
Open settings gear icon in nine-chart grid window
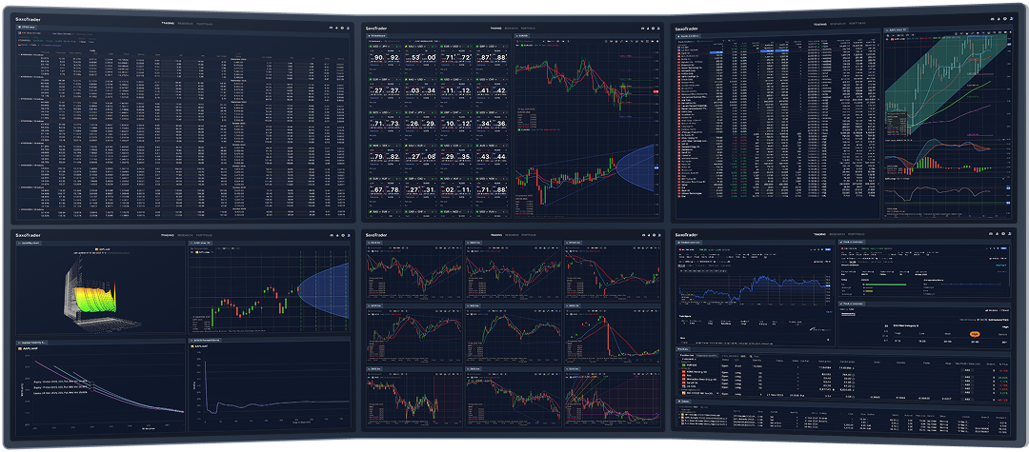[x=656, y=234]
